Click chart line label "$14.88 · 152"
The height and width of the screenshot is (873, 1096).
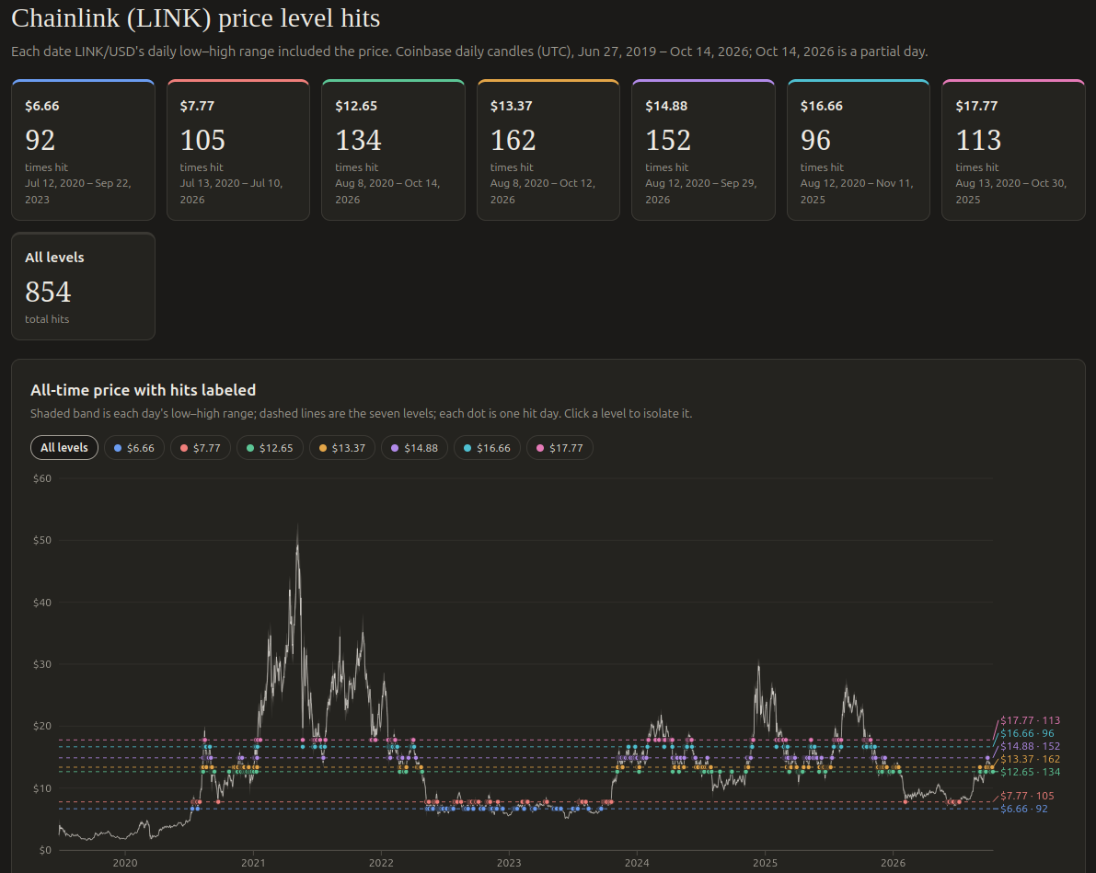(x=1031, y=746)
